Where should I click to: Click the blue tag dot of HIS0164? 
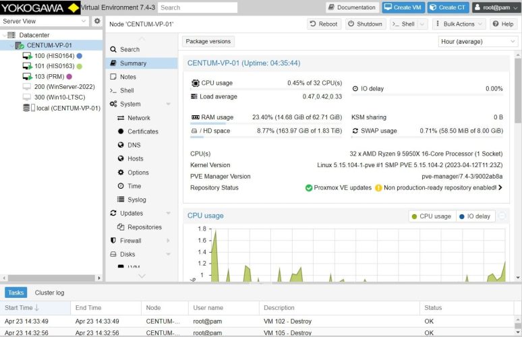pos(79,56)
